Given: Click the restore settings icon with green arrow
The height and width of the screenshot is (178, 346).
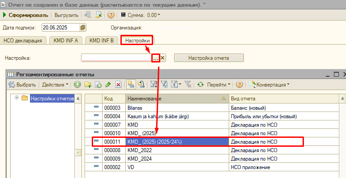Looking at the screenshot, I should pos(98,15).
